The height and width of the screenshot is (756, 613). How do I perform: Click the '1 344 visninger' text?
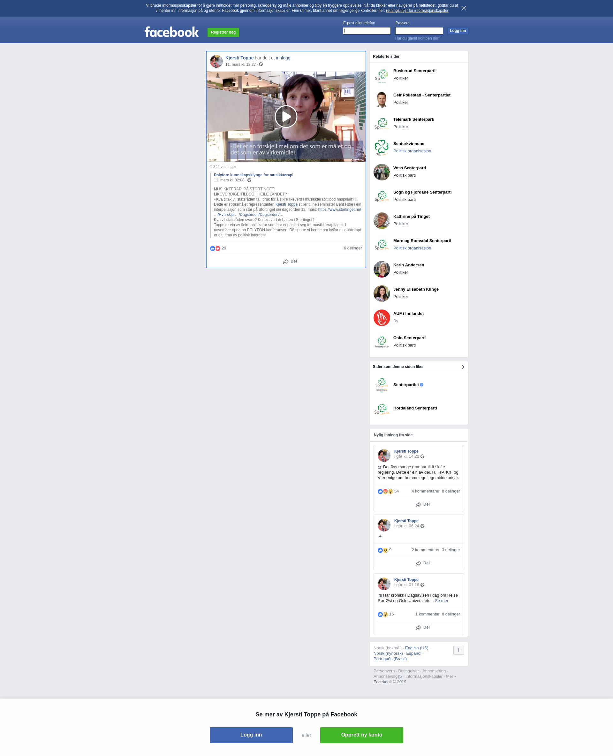(x=223, y=167)
